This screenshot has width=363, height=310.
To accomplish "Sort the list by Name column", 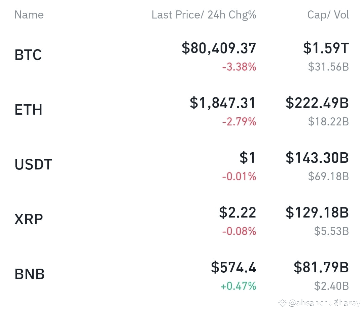I will tap(29, 15).
